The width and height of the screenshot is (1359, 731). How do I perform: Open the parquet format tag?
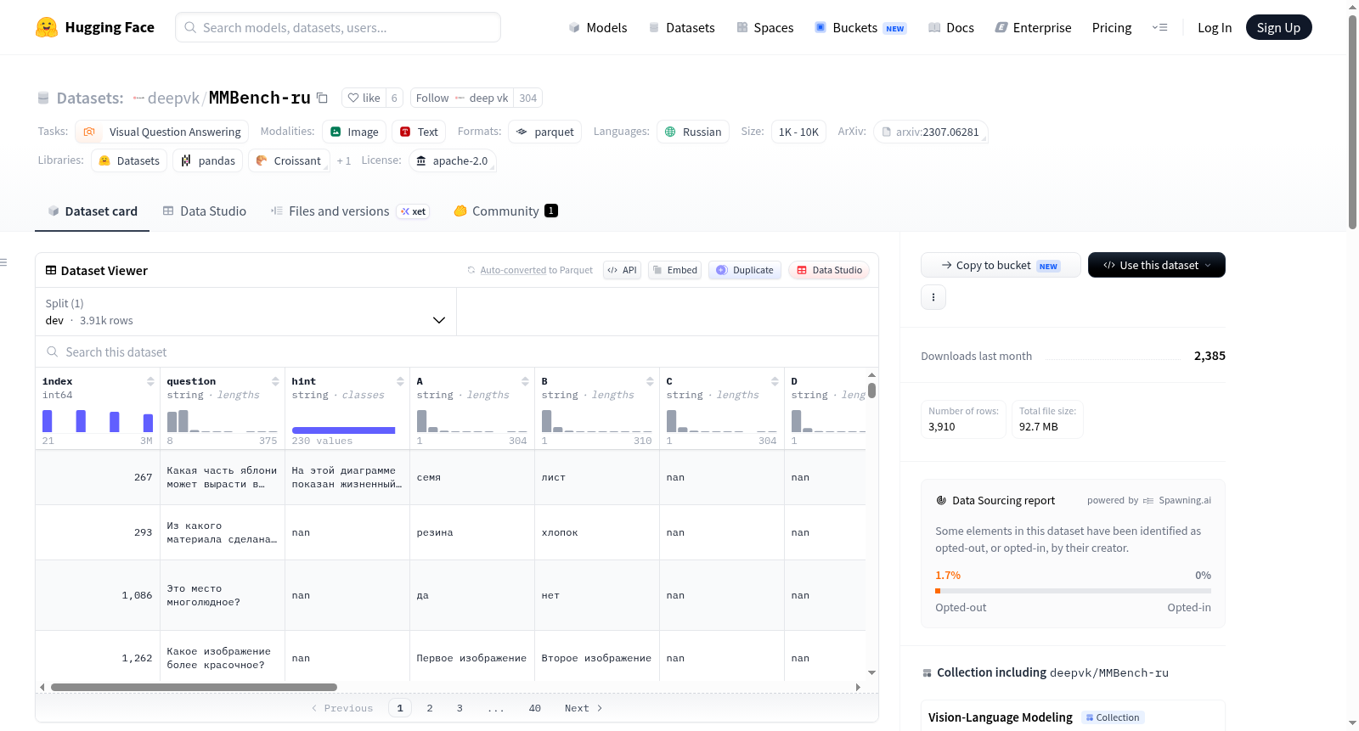coord(544,132)
